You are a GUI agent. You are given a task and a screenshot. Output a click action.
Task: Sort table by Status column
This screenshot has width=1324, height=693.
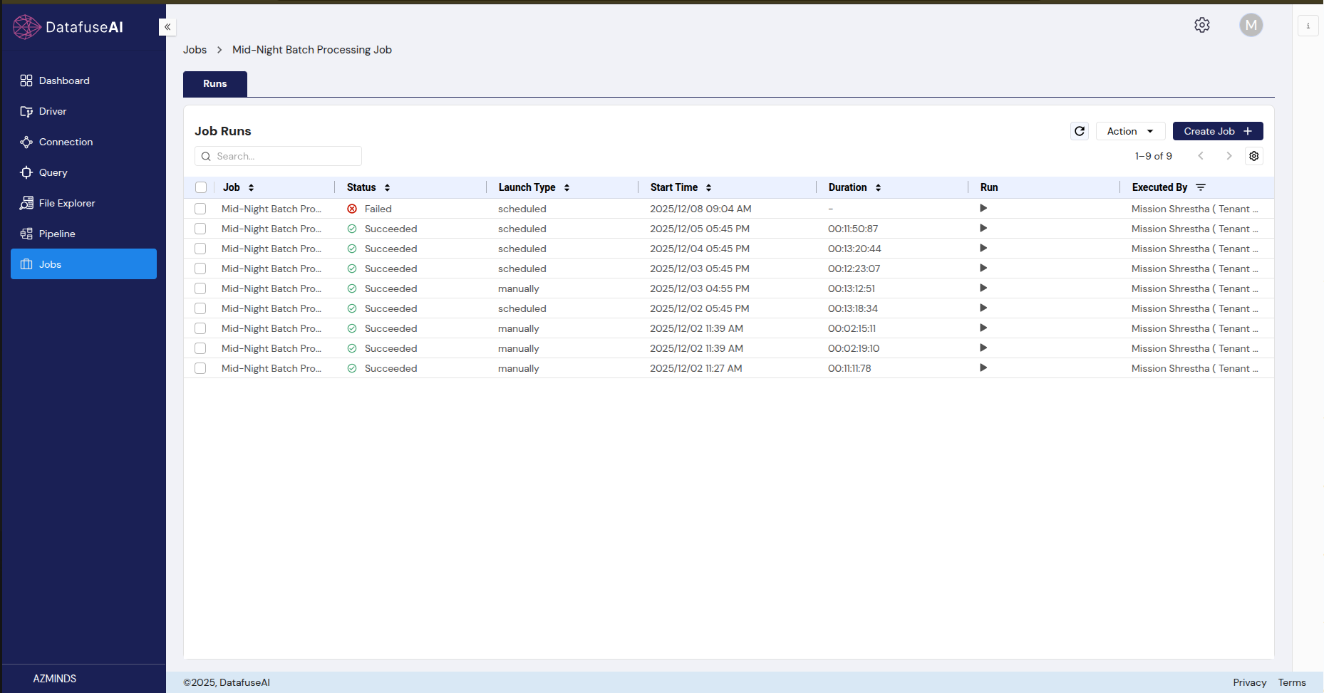point(387,187)
